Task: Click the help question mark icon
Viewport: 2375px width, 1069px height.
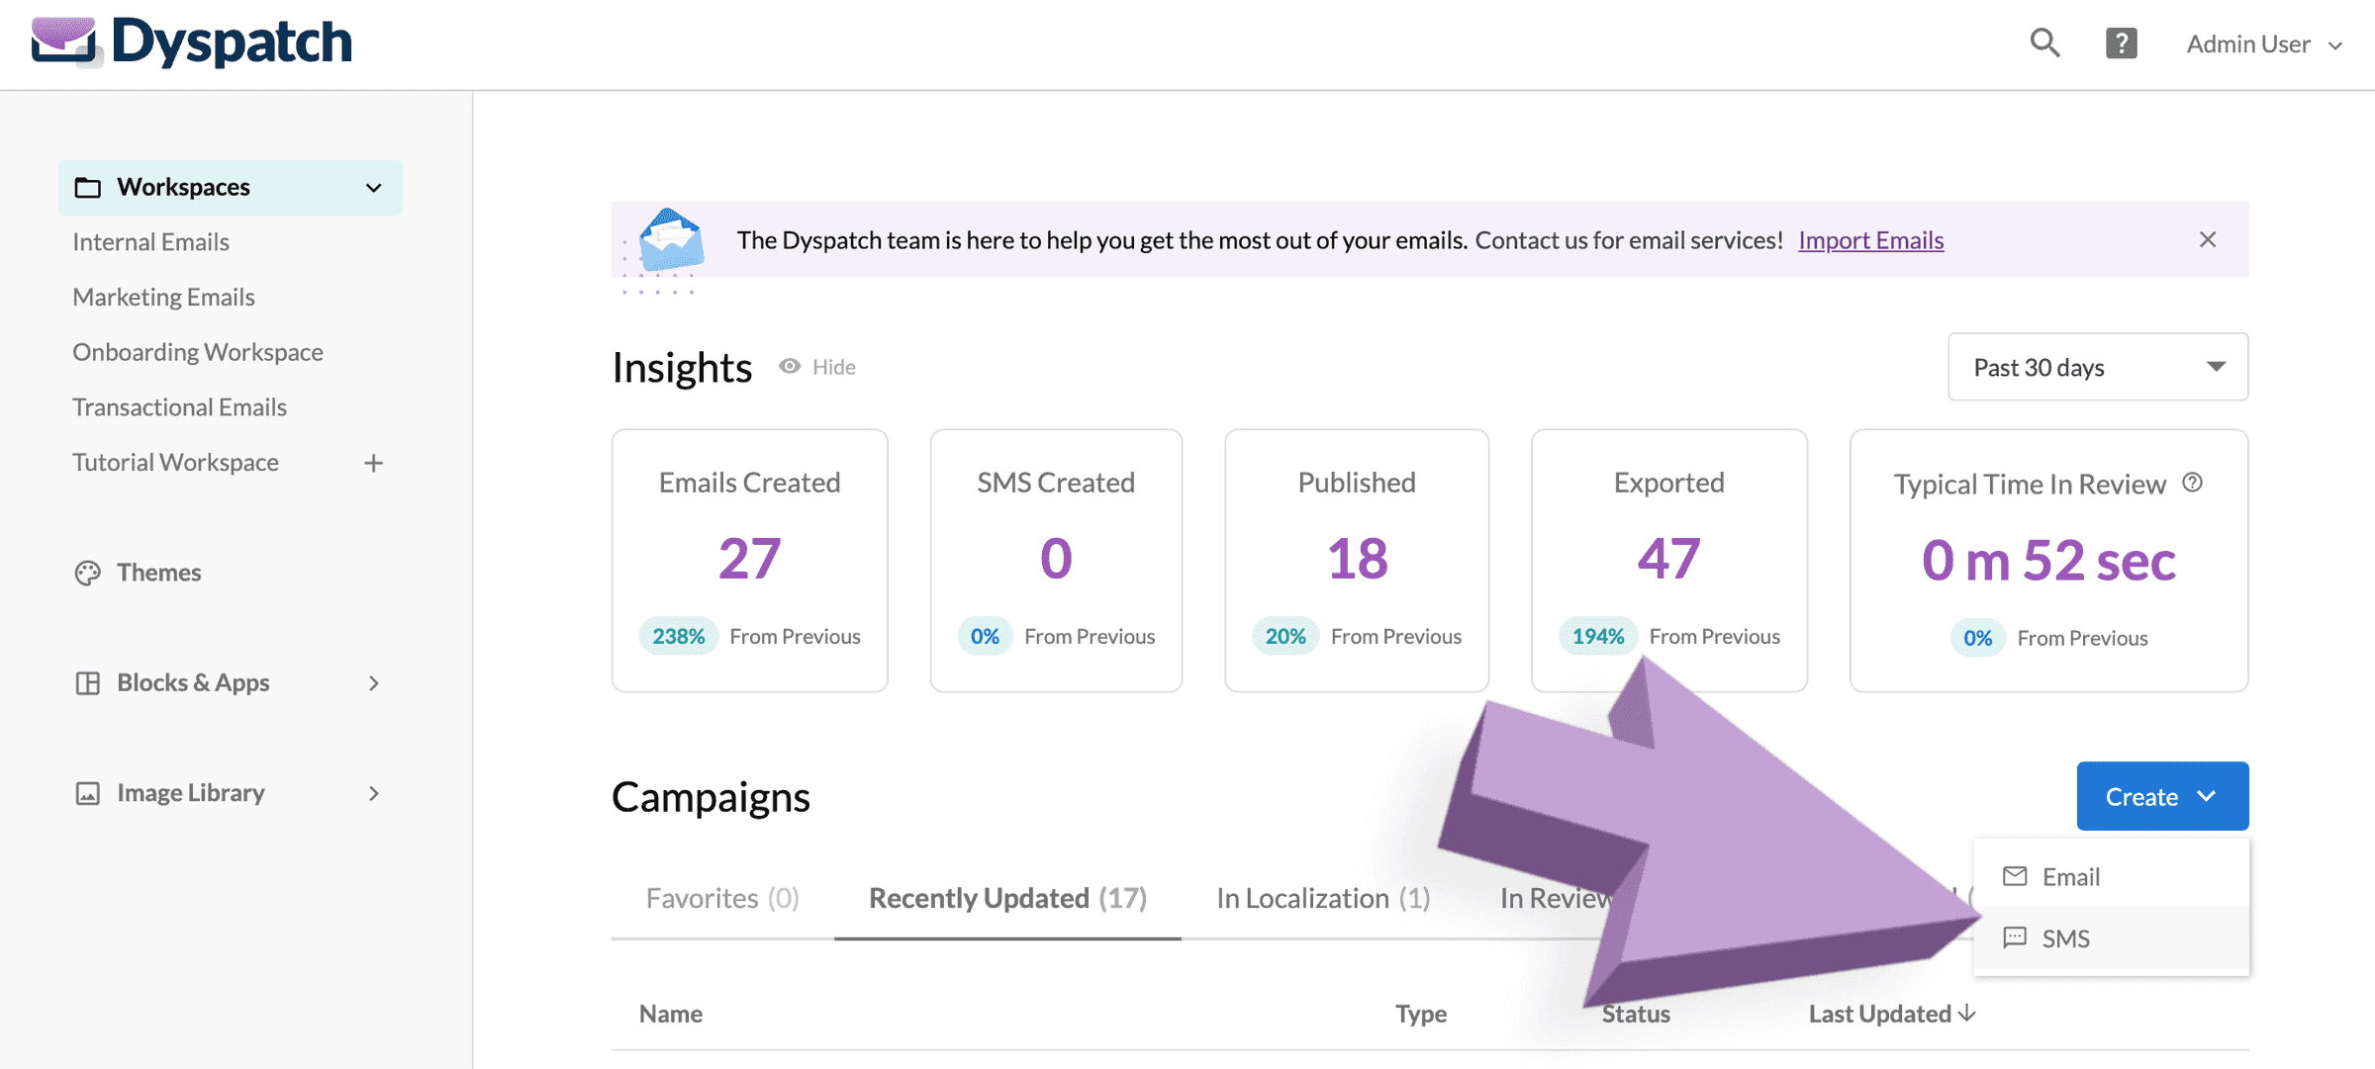Action: point(2121,44)
